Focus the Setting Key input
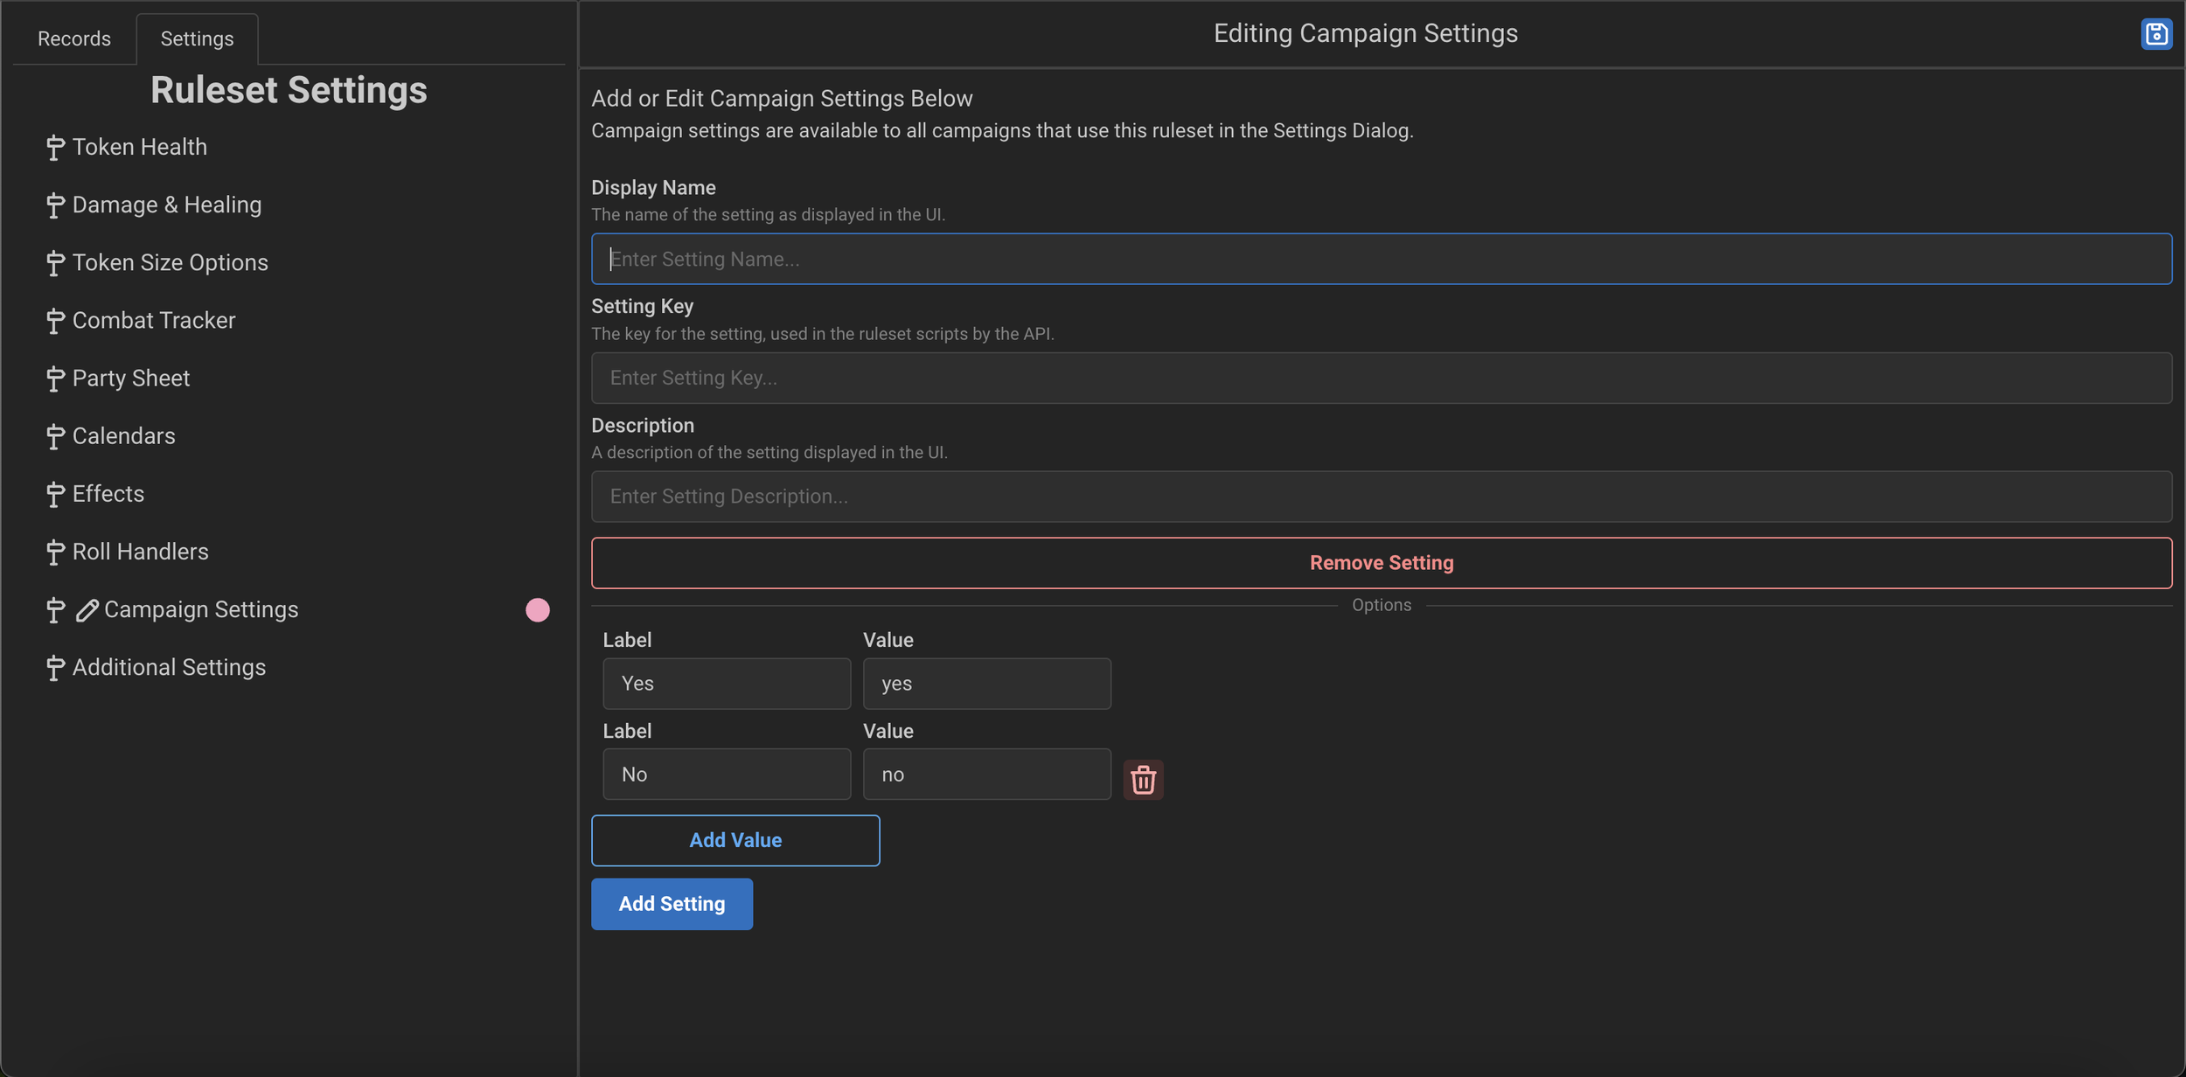2186x1077 pixels. coord(1382,377)
